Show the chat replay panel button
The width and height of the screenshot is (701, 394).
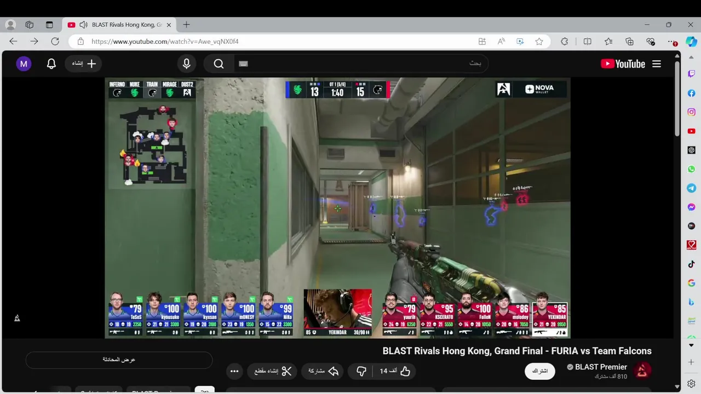pyautogui.click(x=119, y=360)
